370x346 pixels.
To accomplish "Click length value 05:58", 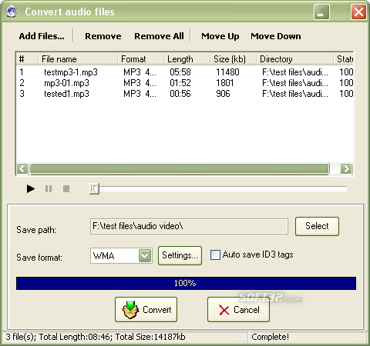I will coord(180,72).
